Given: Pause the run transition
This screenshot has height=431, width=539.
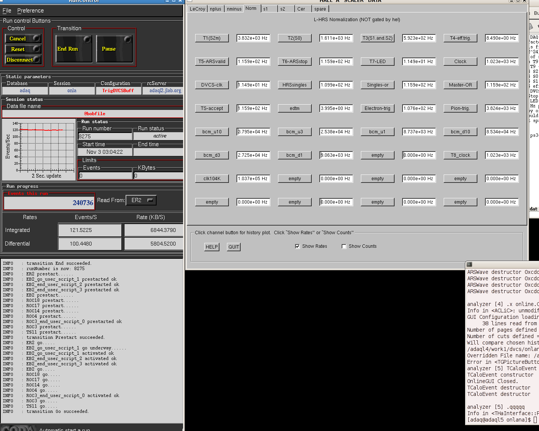Looking at the screenshot, I should tap(115, 49).
